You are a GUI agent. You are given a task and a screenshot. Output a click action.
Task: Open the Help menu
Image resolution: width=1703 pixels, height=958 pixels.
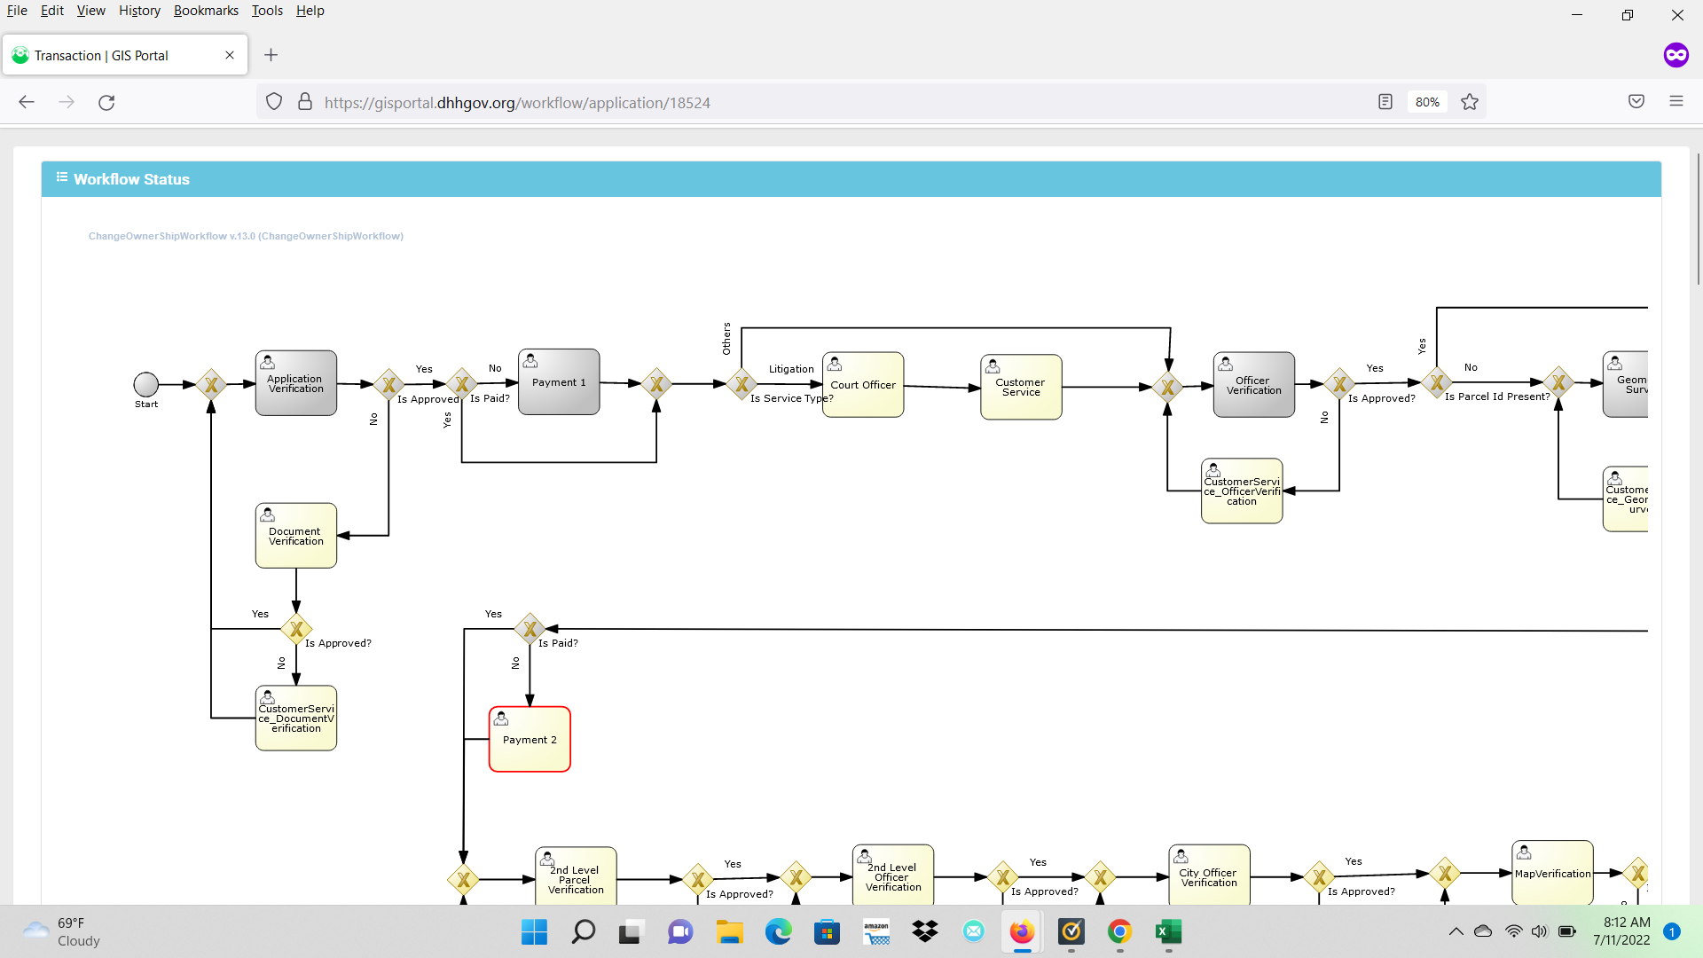310,11
